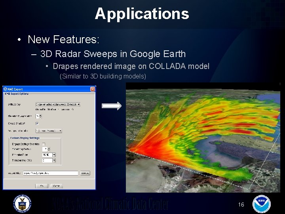Open dropdown below Create Shadow checkbox
This screenshot has width=285, height=214.
tap(49, 131)
